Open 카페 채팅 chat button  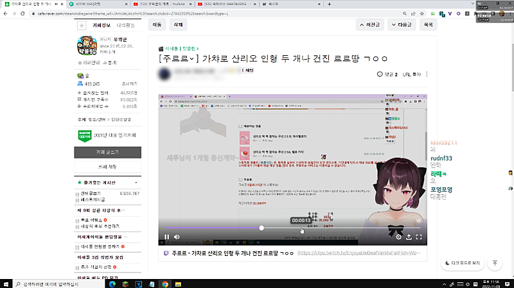tap(107, 167)
